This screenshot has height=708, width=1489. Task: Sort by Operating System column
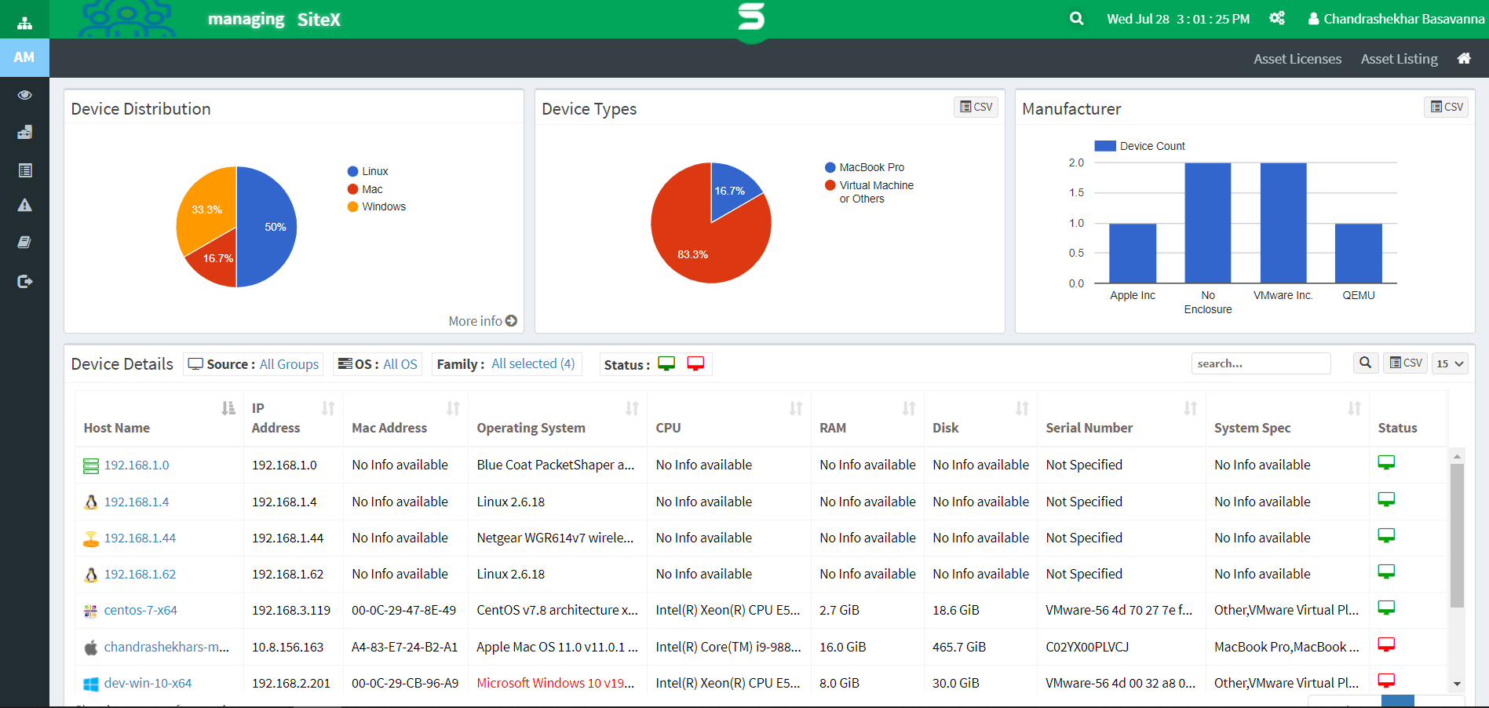point(558,418)
